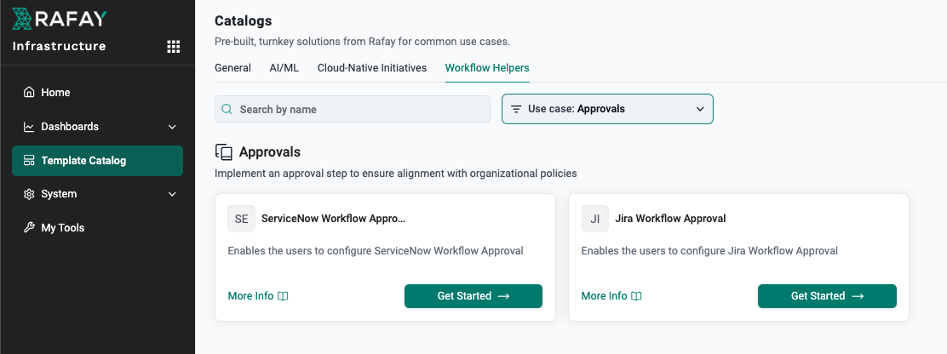Image resolution: width=947 pixels, height=354 pixels.
Task: Click the SE ServiceNow template badge
Action: (242, 219)
